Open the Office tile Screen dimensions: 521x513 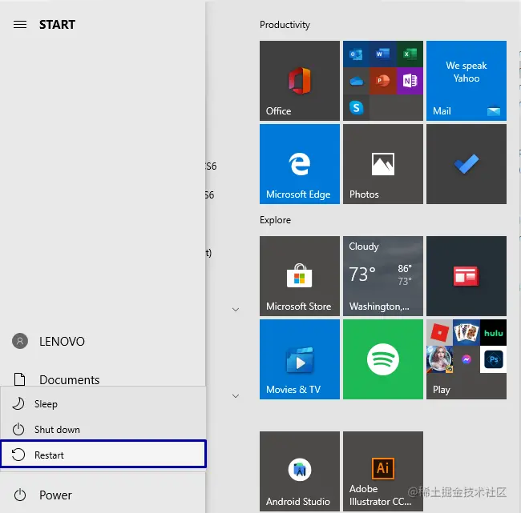(300, 81)
